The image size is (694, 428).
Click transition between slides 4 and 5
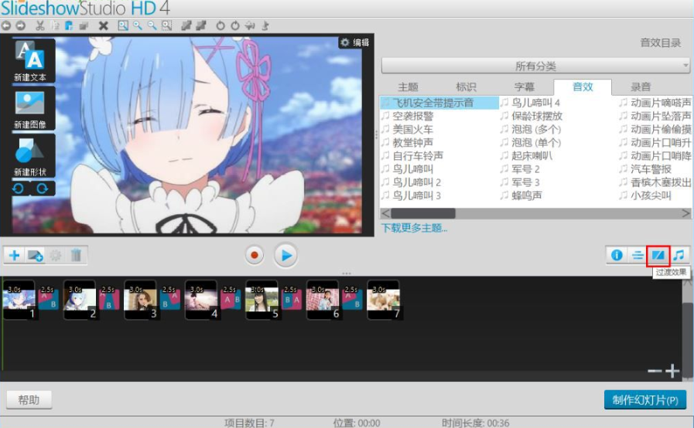click(x=231, y=297)
